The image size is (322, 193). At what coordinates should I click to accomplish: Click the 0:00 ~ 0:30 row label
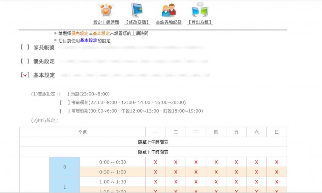113,162
